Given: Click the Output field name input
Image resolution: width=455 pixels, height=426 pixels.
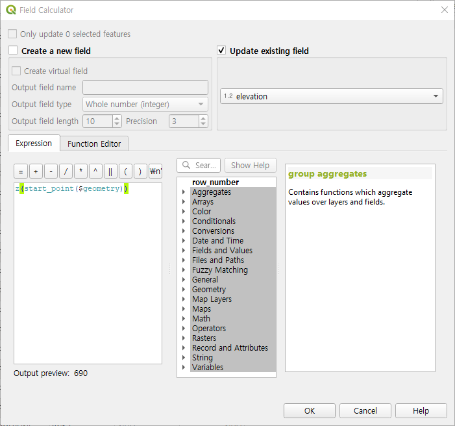Looking at the screenshot, I should [x=145, y=88].
